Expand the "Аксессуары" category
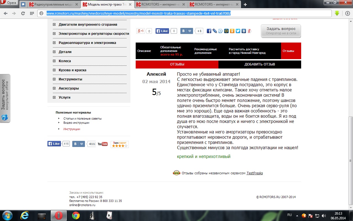 click(x=54, y=88)
